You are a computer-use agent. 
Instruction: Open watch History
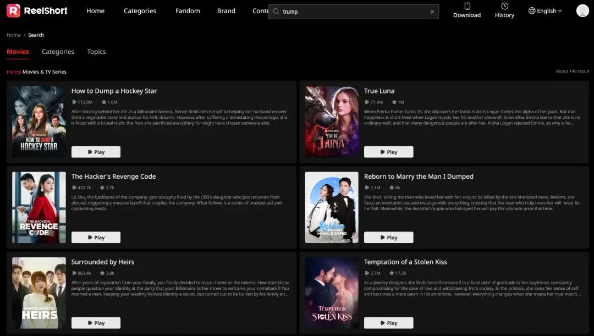504,10
